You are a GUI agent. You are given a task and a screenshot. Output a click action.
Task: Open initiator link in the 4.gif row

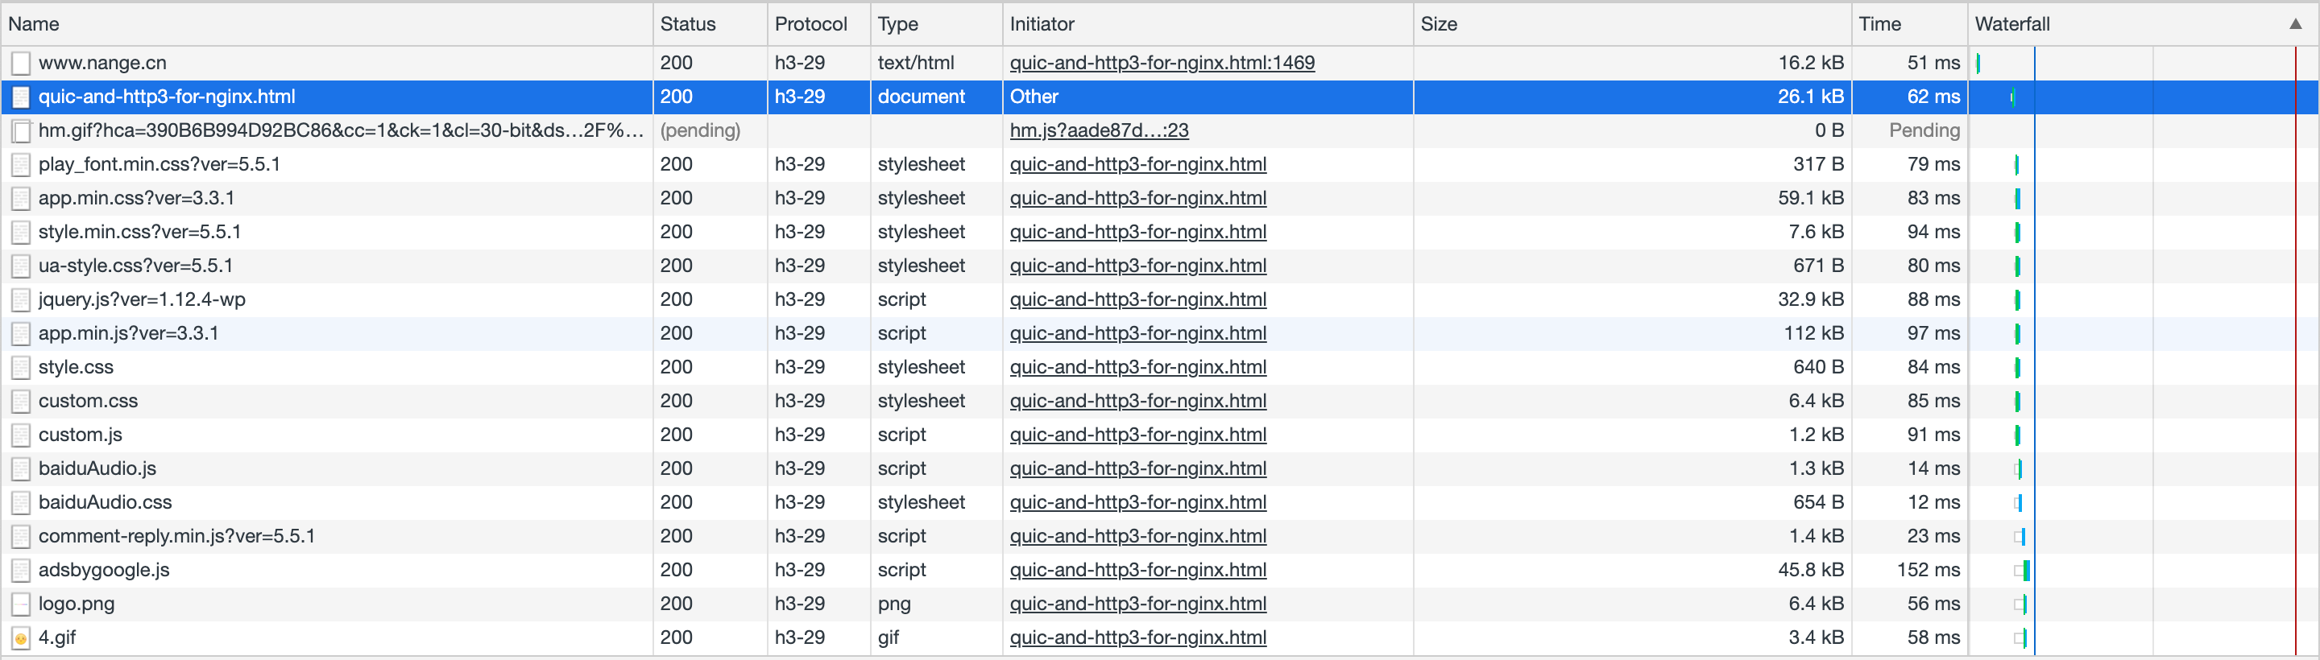(1137, 637)
